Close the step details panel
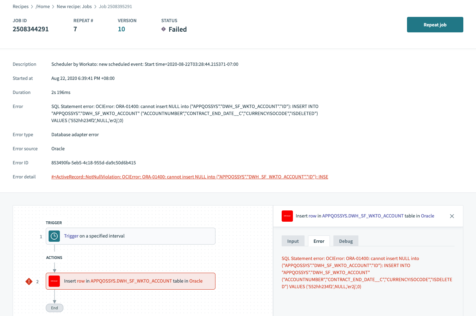 452,216
